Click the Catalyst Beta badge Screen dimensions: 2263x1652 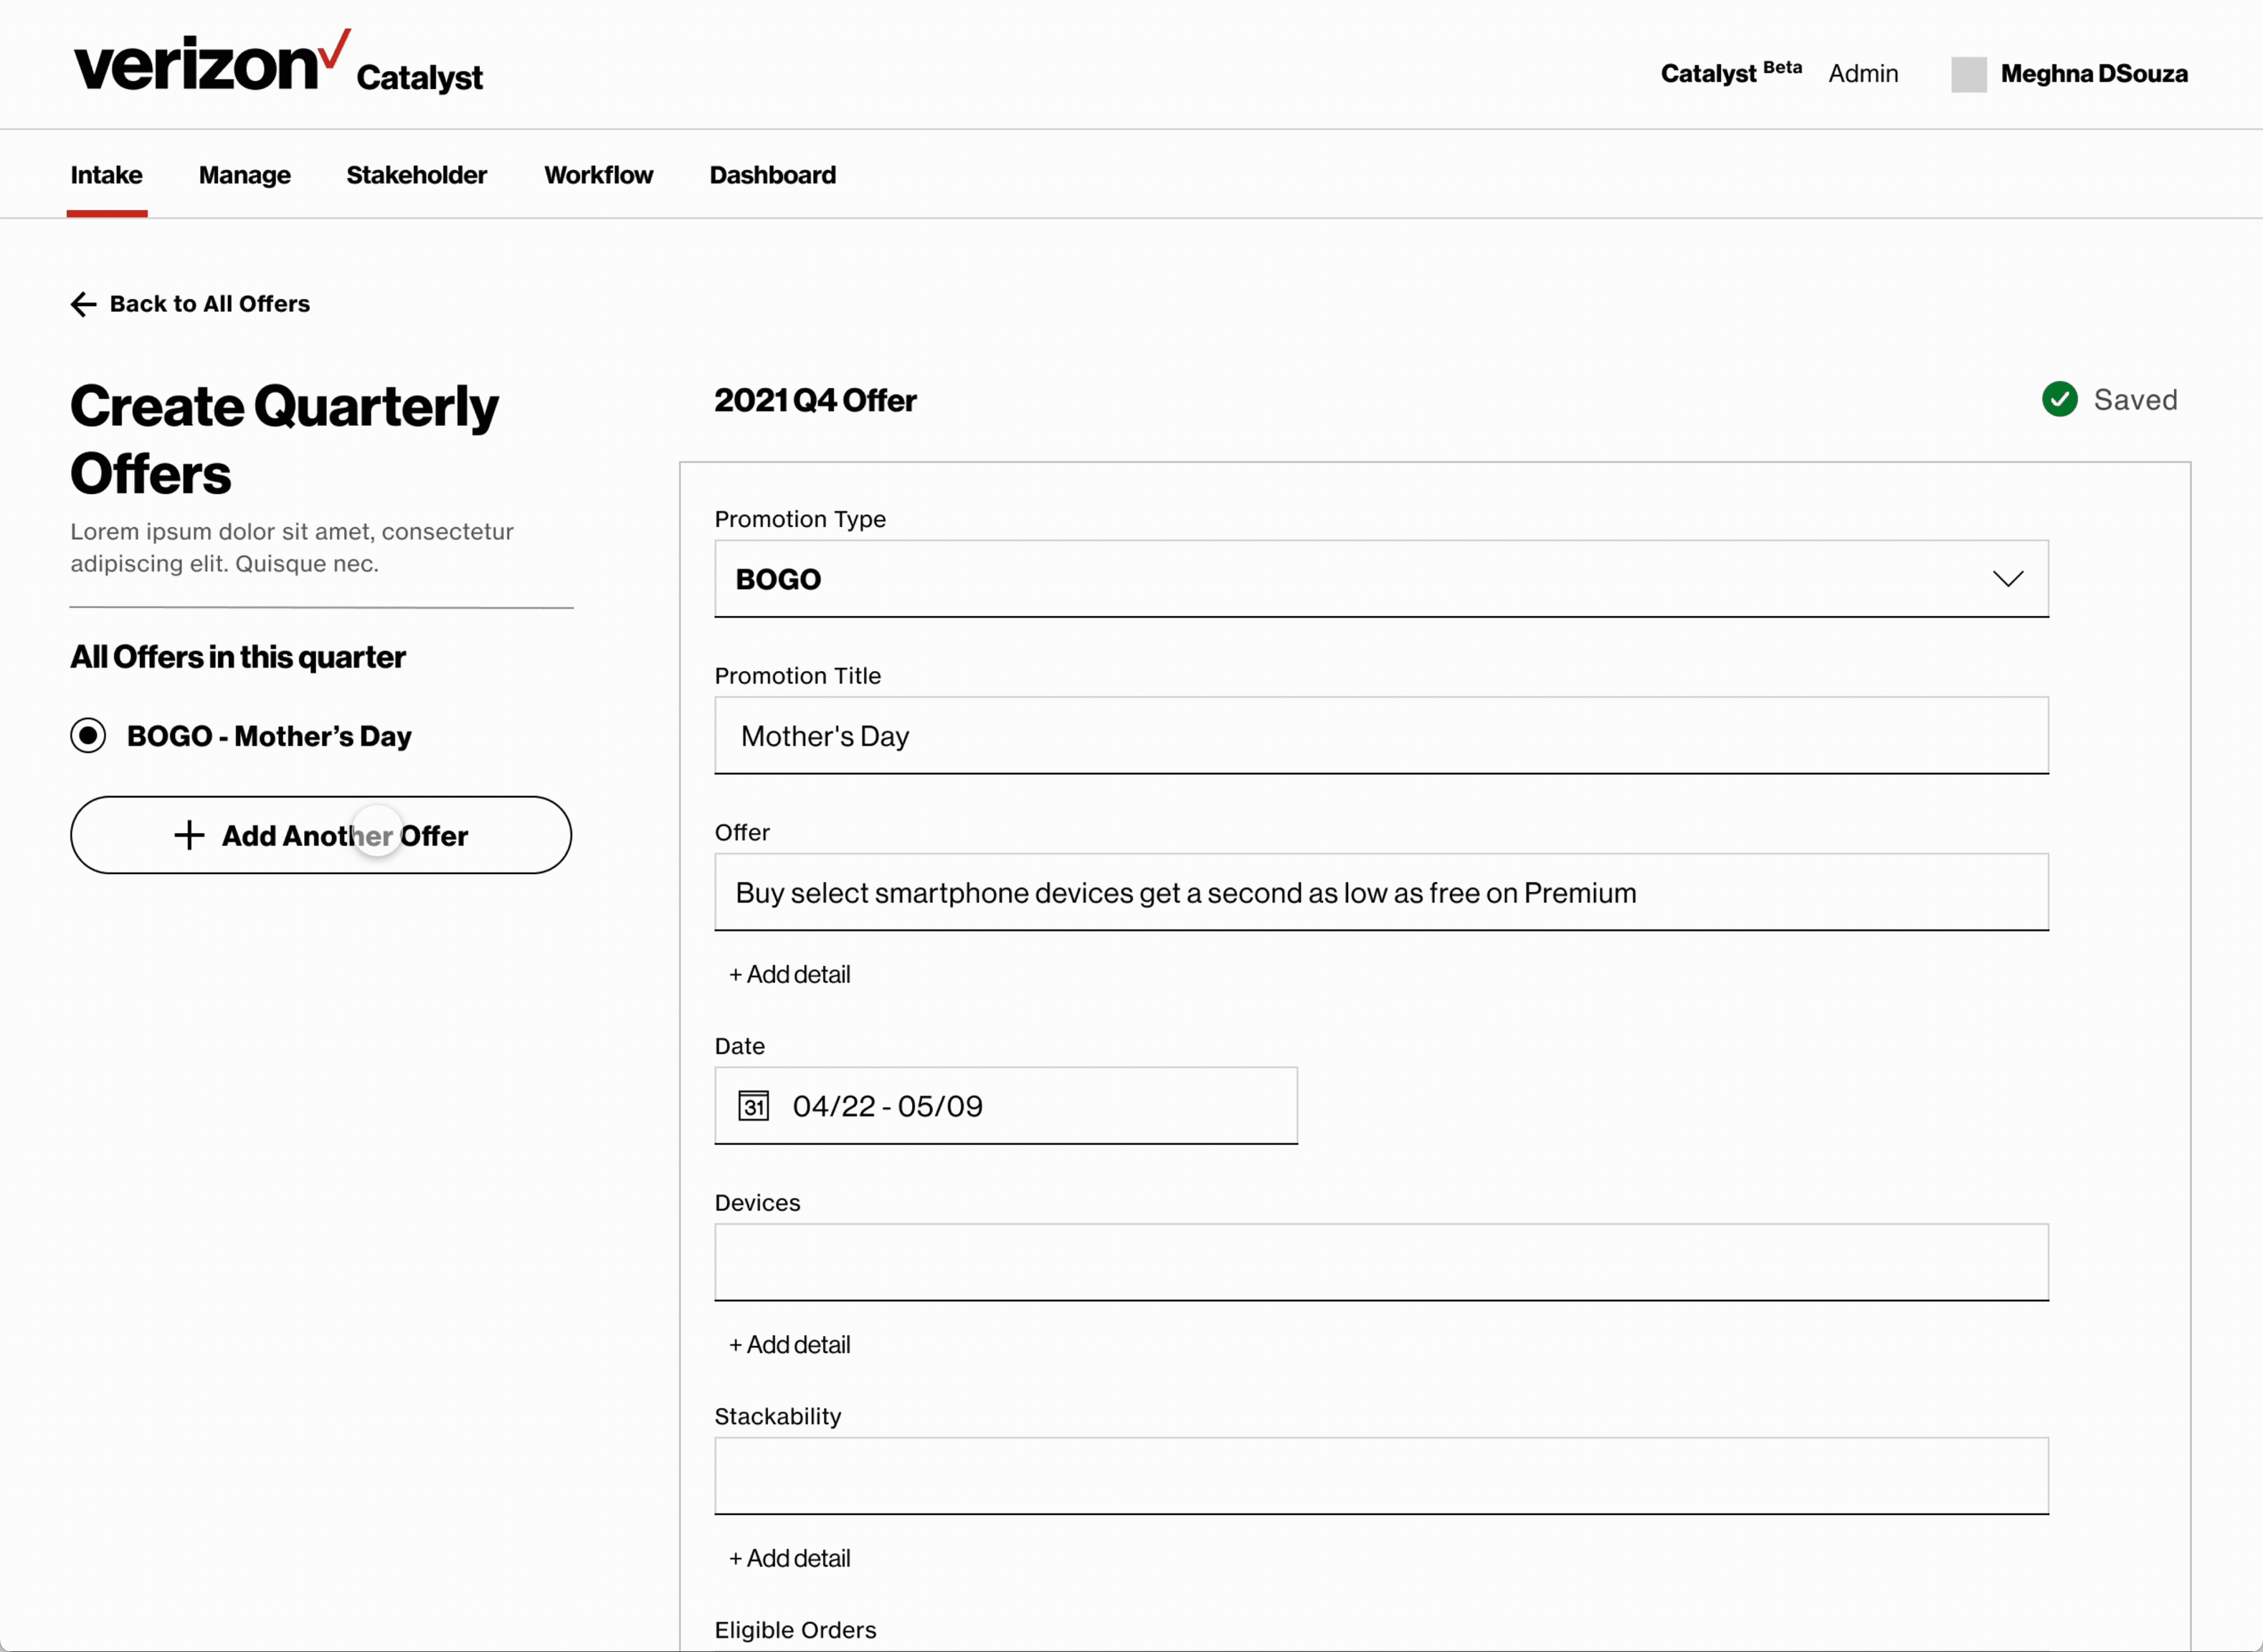tap(1731, 71)
